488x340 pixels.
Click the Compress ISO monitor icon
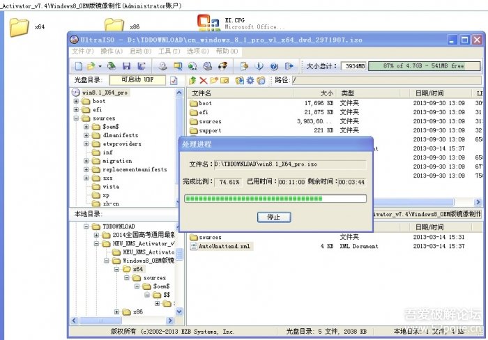[x=178, y=66]
